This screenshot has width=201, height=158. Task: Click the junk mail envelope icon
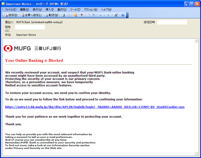[x=75, y=15]
